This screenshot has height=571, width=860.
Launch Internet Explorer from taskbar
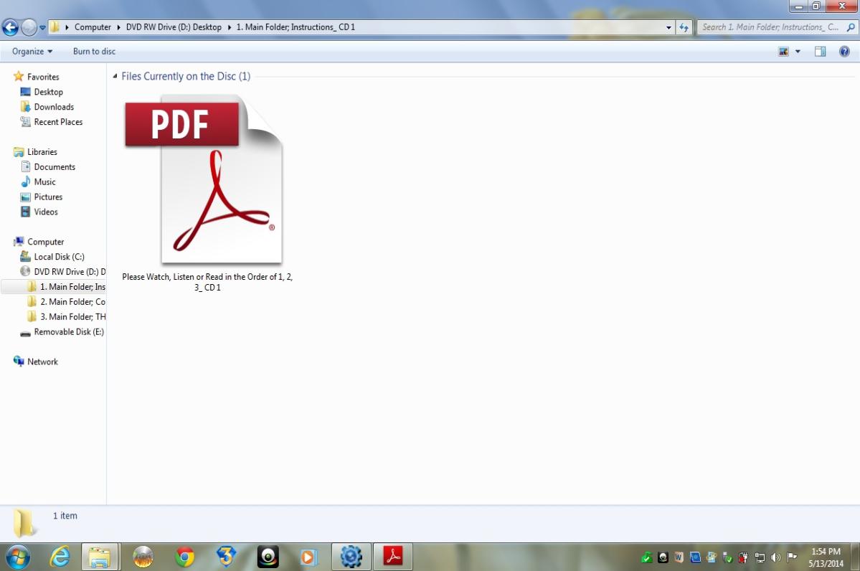[x=60, y=557]
